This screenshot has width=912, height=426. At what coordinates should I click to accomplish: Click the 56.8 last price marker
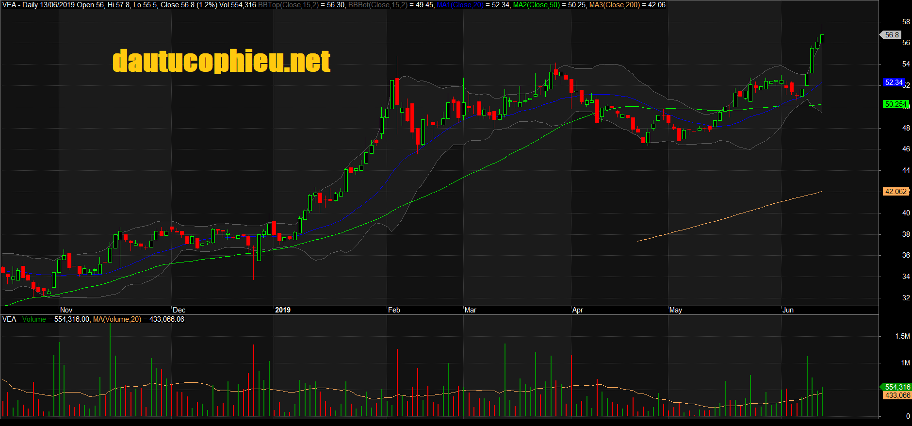pos(892,35)
